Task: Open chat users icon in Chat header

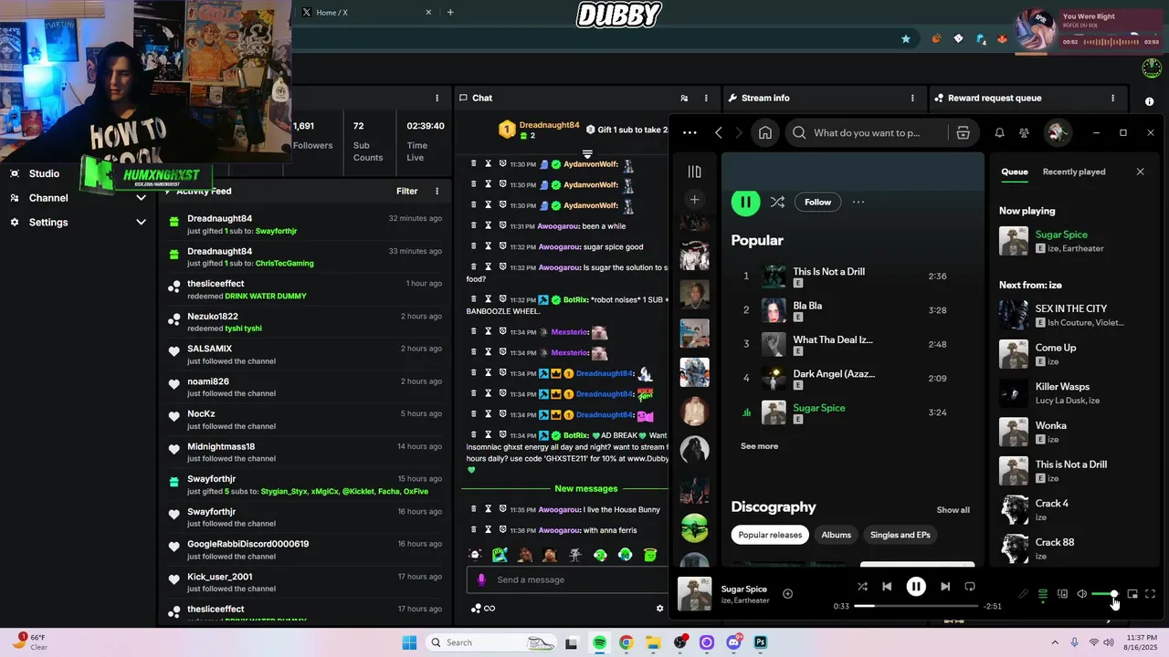Action: point(684,98)
